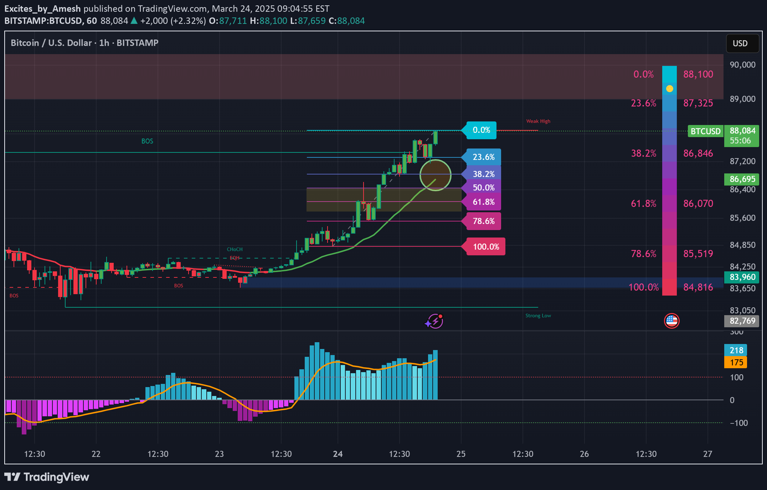Click the purple lightning bolt event icon
This screenshot has height=490, width=767.
point(435,322)
